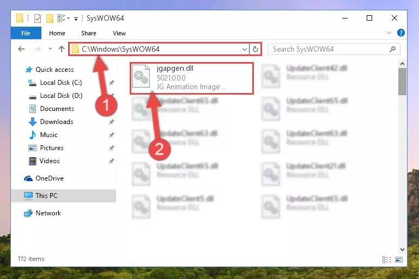419x279 pixels.
Task: Go up one folder level
Action: pos(62,49)
